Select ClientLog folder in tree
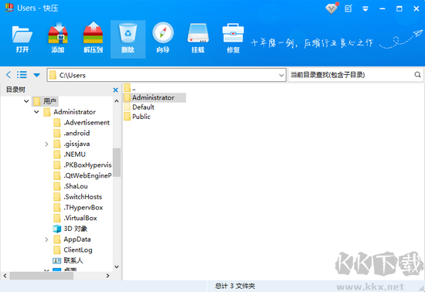Screen dimensions: 425x292 tap(73, 250)
